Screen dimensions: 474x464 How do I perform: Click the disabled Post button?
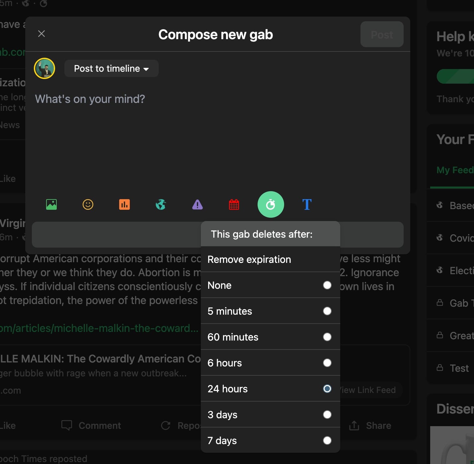pyautogui.click(x=382, y=35)
